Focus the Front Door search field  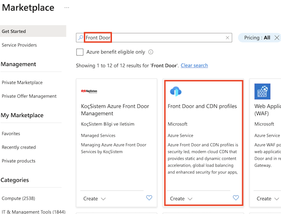click(x=154, y=37)
